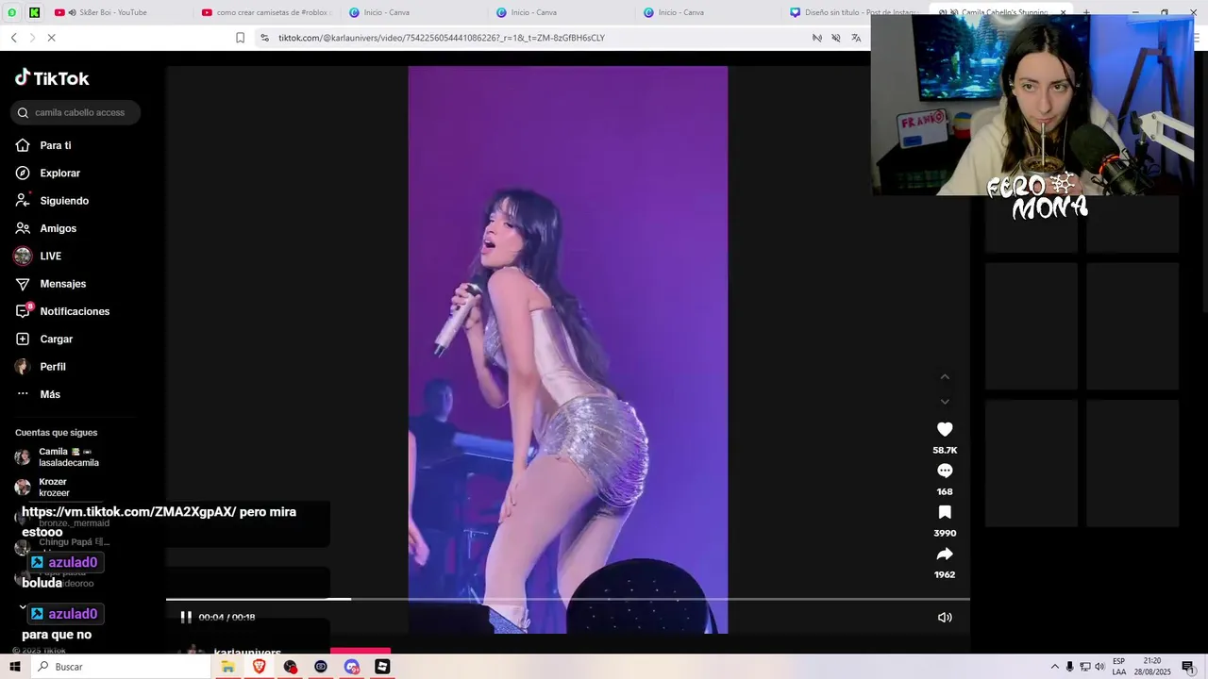This screenshot has width=1208, height=679.
Task: Click the translate page icon in the address bar
Action: (x=856, y=38)
